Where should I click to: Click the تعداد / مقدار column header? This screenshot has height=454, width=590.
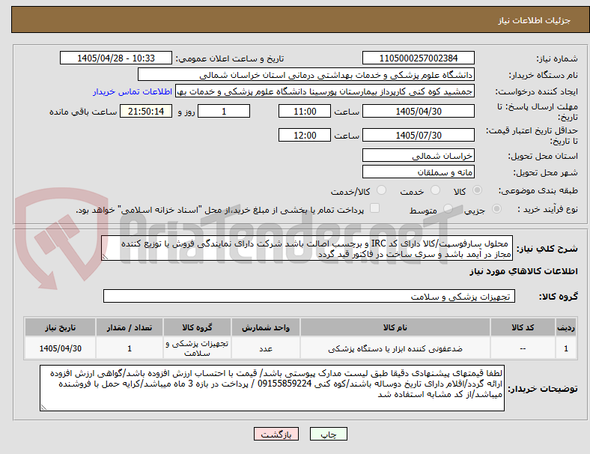point(130,327)
